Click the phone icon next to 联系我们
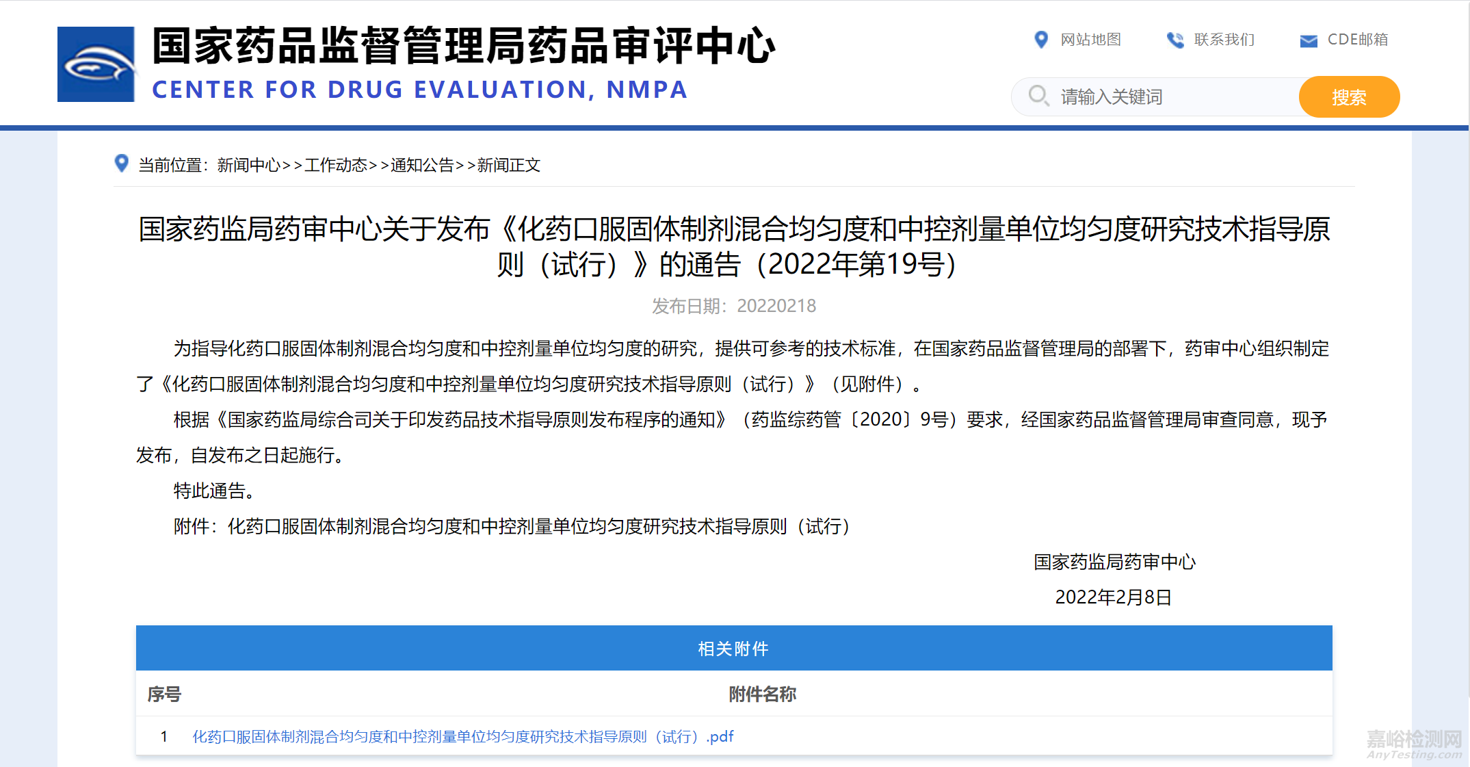 pos(1176,40)
